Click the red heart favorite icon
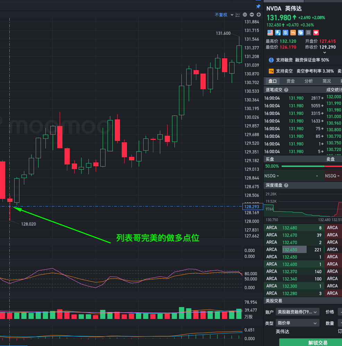 [316, 33]
